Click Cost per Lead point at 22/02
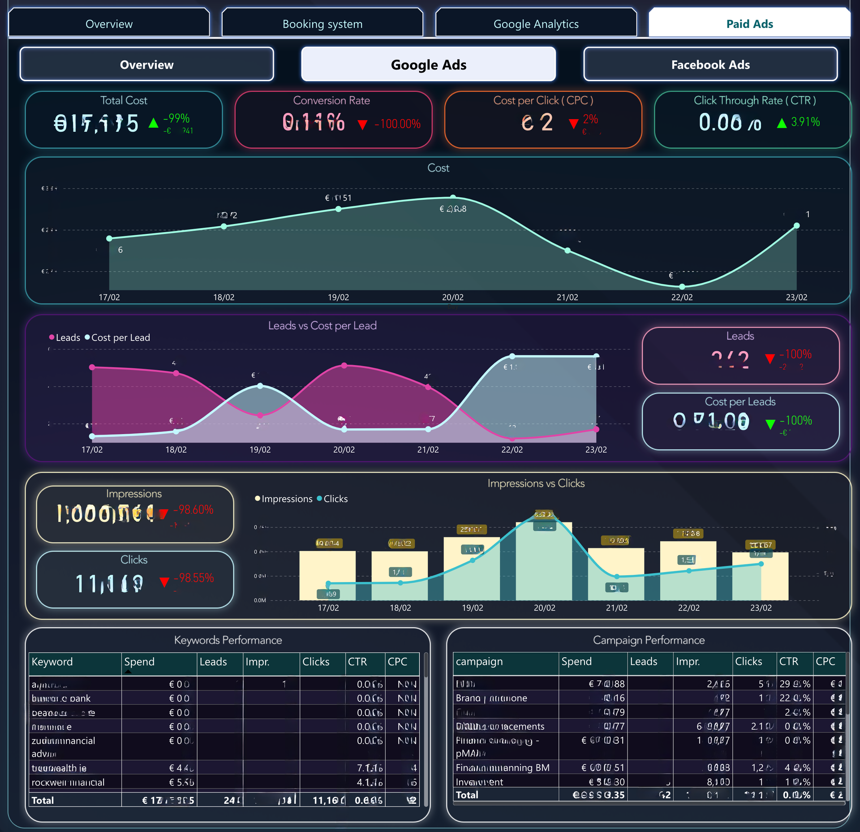This screenshot has height=832, width=860. (512, 356)
